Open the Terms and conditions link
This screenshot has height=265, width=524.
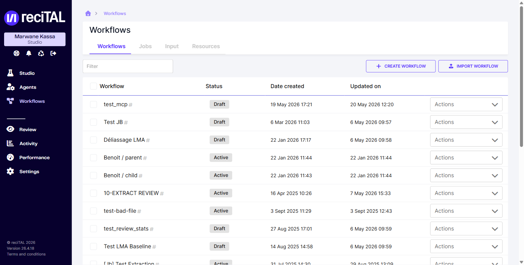pos(26,254)
